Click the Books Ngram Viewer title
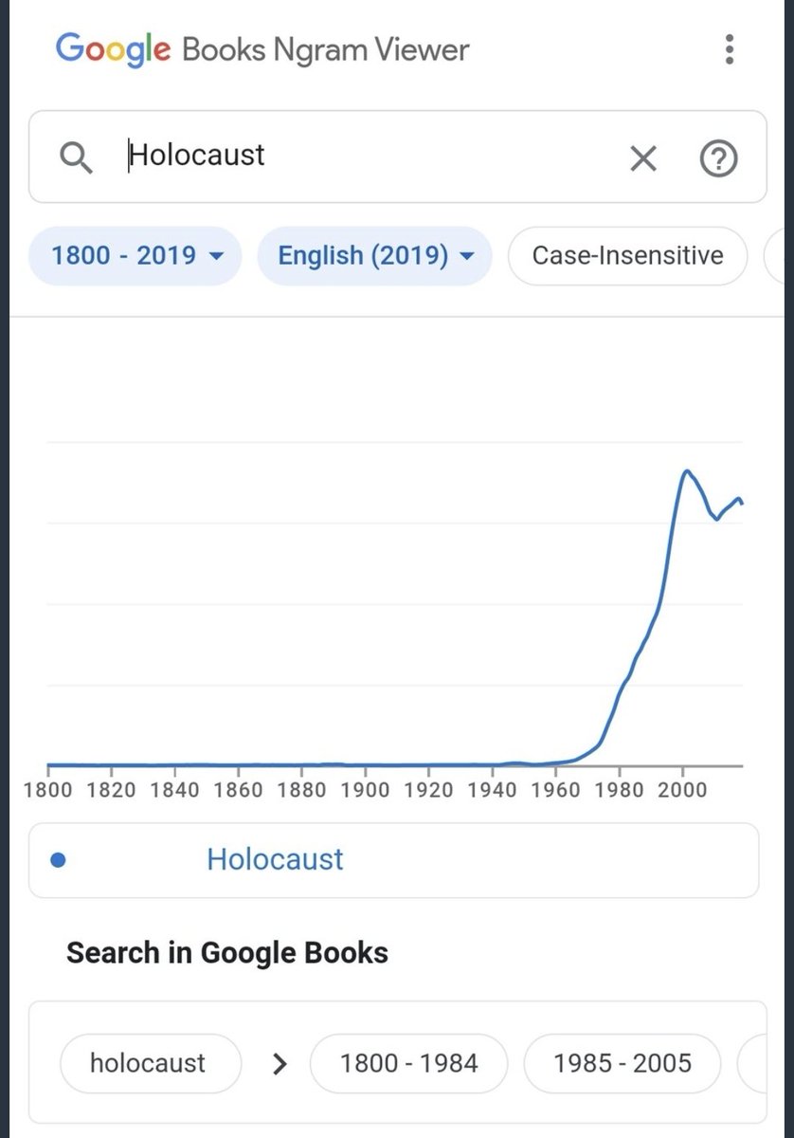 tap(325, 49)
